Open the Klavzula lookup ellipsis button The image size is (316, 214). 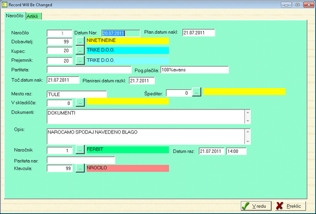(80, 168)
